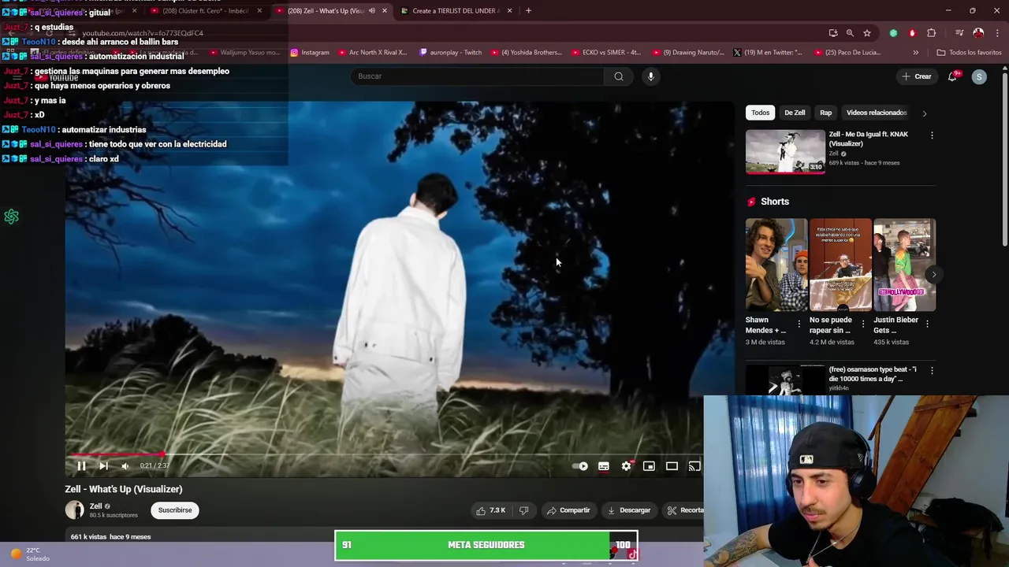Open the No se puede rapear short
The image size is (1009, 567).
coord(840,265)
